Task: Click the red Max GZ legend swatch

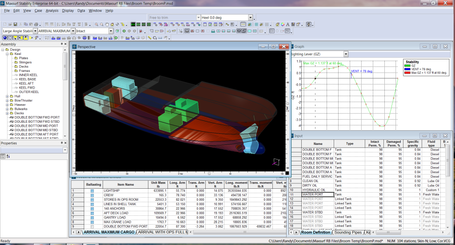Action: click(407, 73)
